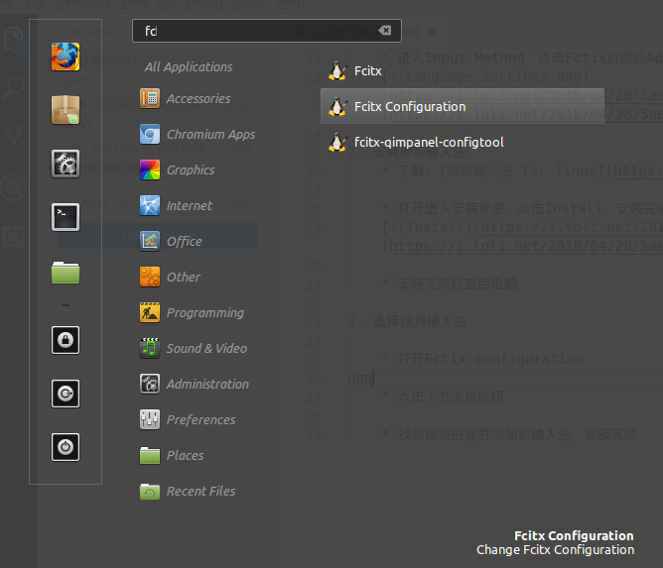Click the Administration gear icon
663x568 pixels.
pos(150,385)
